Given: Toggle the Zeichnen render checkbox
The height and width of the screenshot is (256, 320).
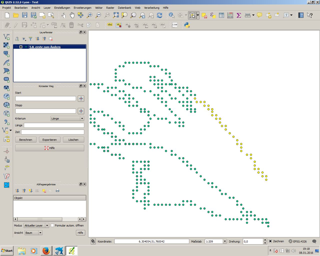Looking at the screenshot, I should [x=270, y=241].
